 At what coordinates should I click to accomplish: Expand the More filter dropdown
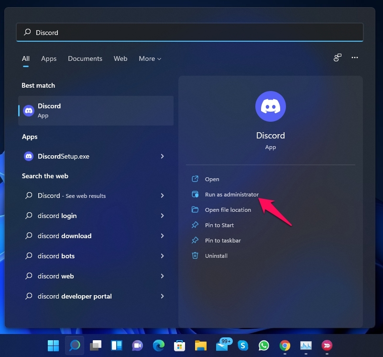150,58
